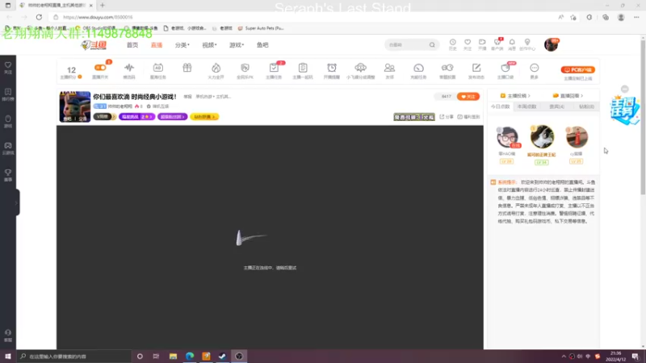This screenshot has height=363, width=646.
Task: Open the third-rank viewer avatar with the red pillar
Action: (x=577, y=137)
